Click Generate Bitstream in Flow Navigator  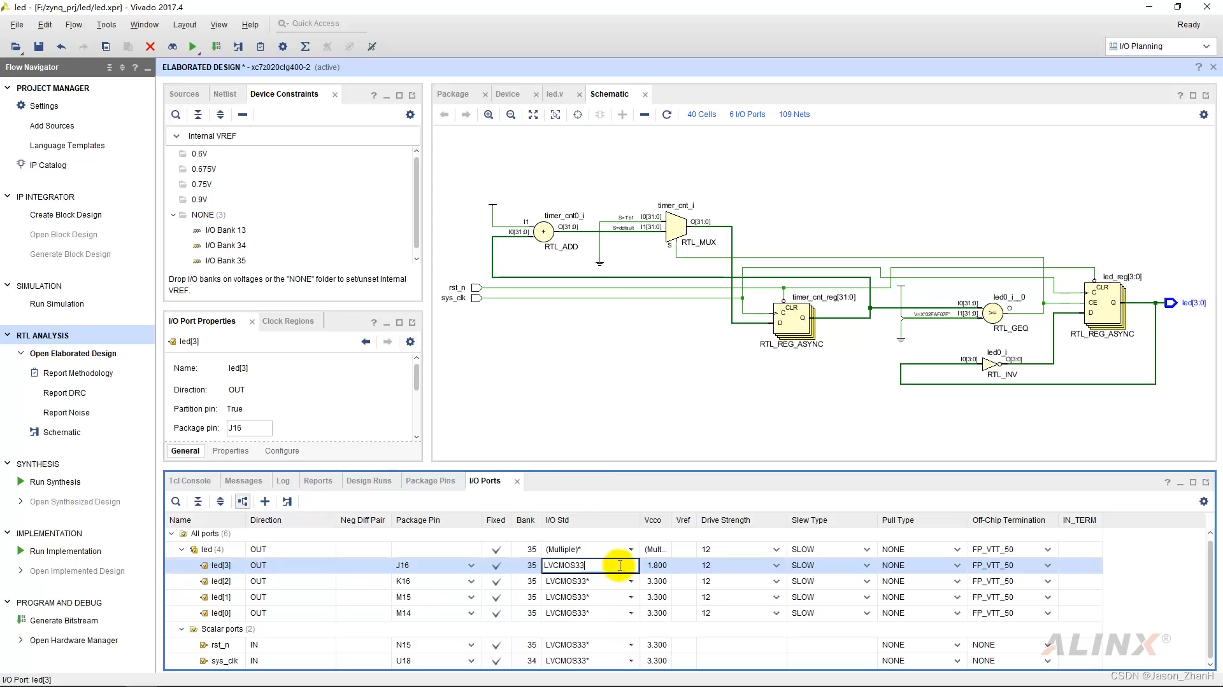tap(64, 621)
